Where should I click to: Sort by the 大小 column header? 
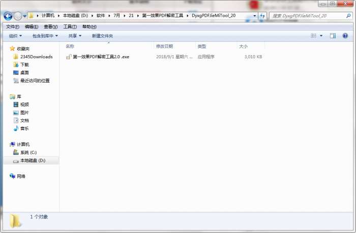click(243, 46)
